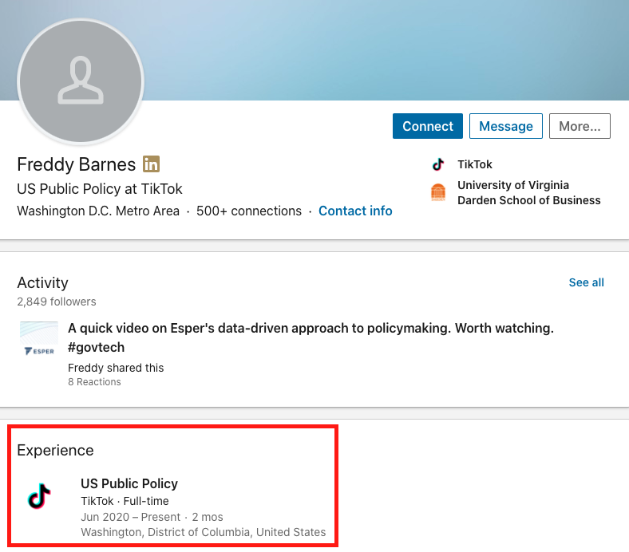Viewport: 629px width, 552px height.
Task: Click the gold LinkedIn premium badge
Action: pos(151,164)
